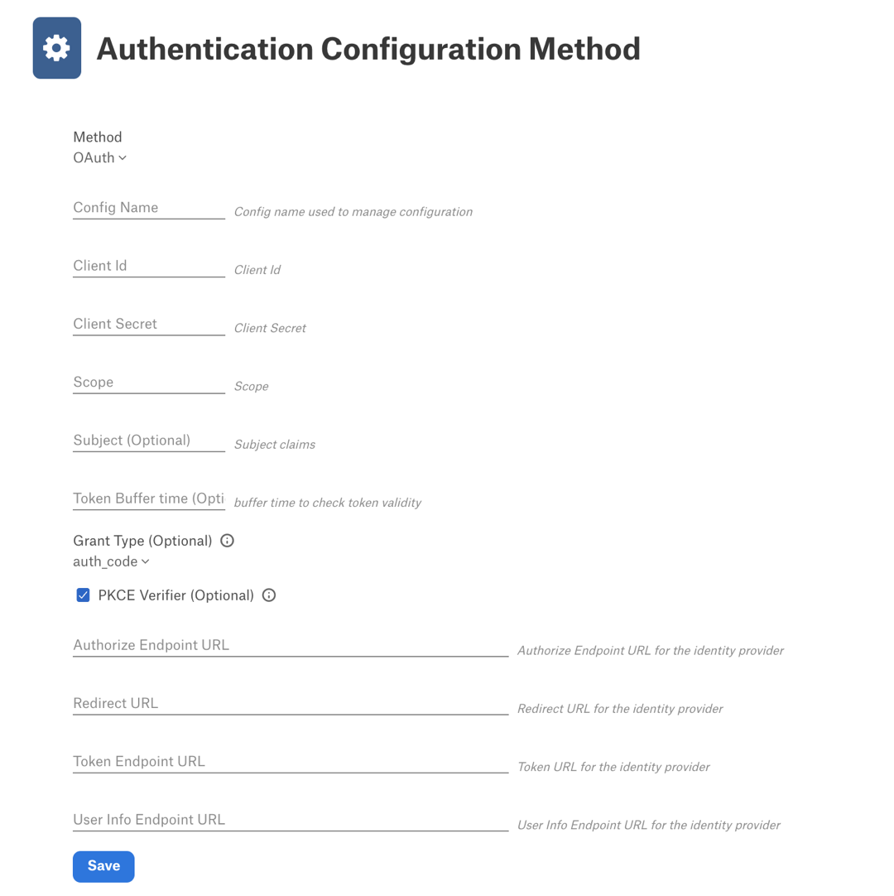This screenshot has width=894, height=896.
Task: Click the PKCE Verifier (Optional) label
Action: (176, 595)
